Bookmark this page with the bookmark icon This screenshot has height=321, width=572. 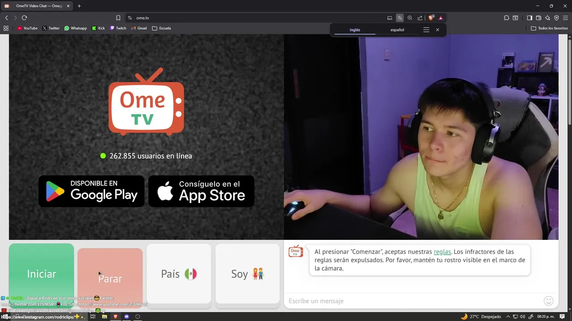(118, 18)
